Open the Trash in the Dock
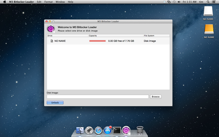The height and width of the screenshot is (137, 219). (x=140, y=130)
